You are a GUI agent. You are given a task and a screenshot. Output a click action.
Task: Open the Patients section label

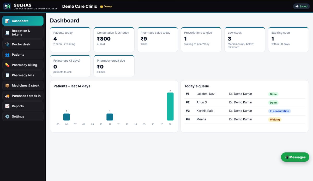pos(18,55)
